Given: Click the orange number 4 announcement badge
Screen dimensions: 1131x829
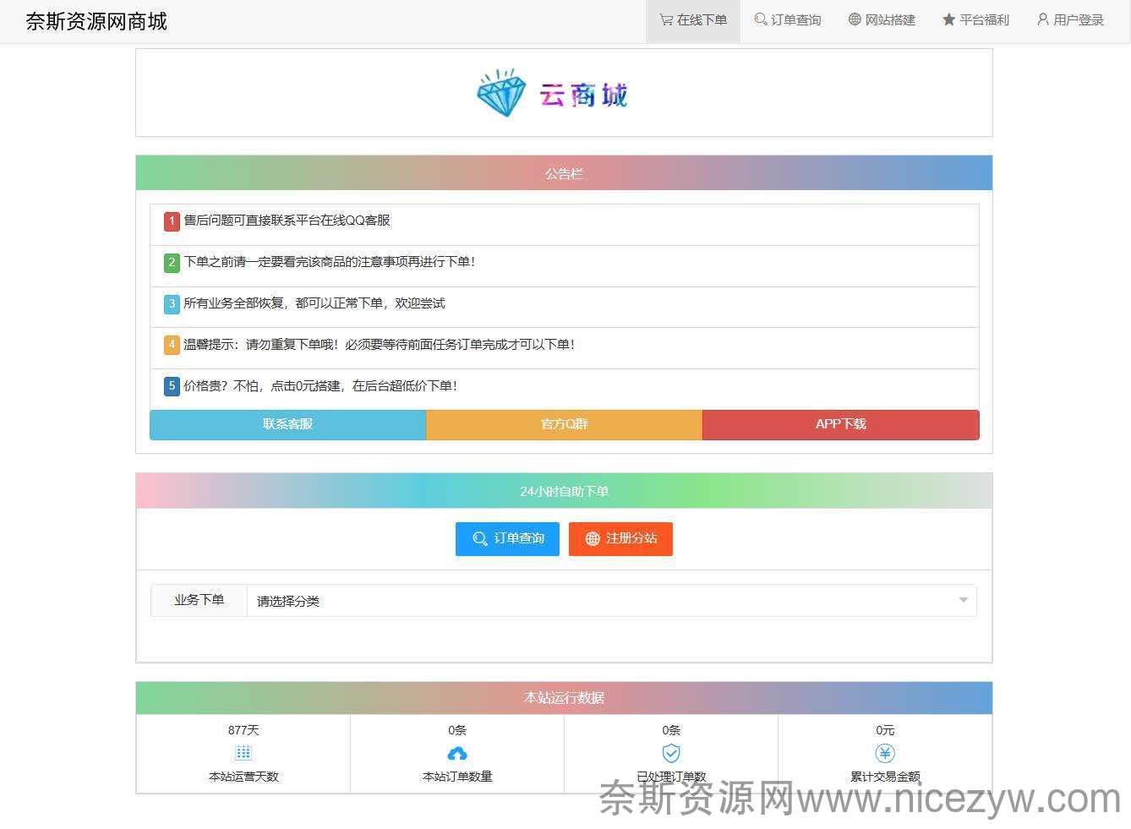Looking at the screenshot, I should coord(172,345).
